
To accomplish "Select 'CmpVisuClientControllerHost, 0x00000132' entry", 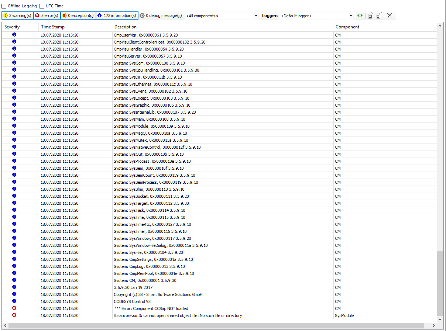I will coord(159,42).
